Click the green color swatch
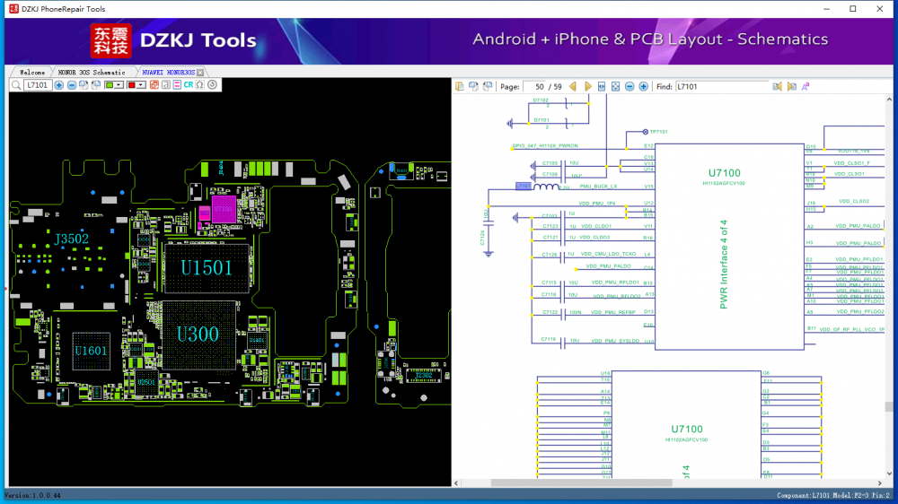 (110, 85)
